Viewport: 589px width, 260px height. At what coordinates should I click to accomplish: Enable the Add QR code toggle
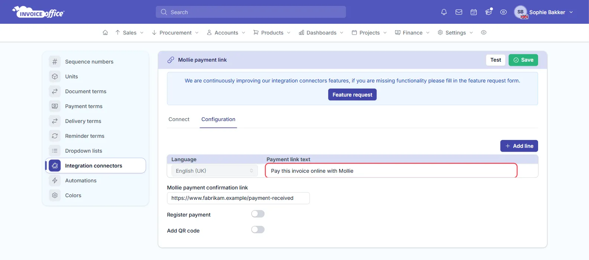[258, 230]
